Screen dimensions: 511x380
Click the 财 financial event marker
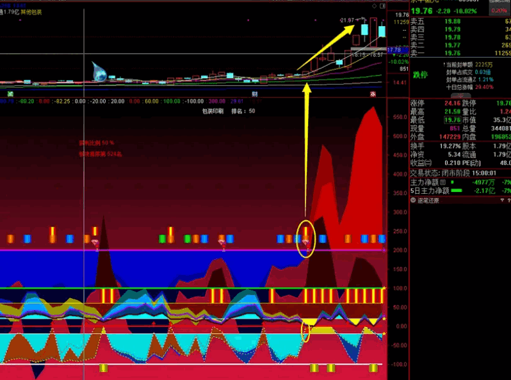pos(255,94)
